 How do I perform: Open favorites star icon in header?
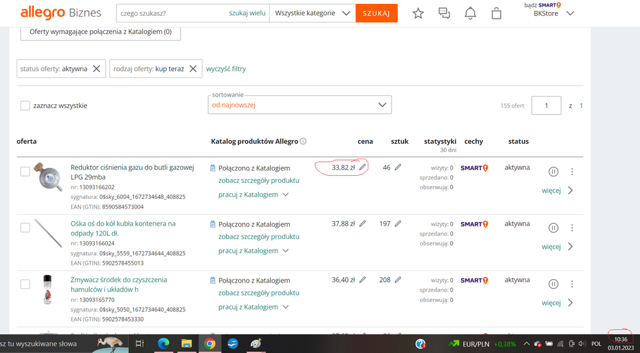tap(418, 13)
